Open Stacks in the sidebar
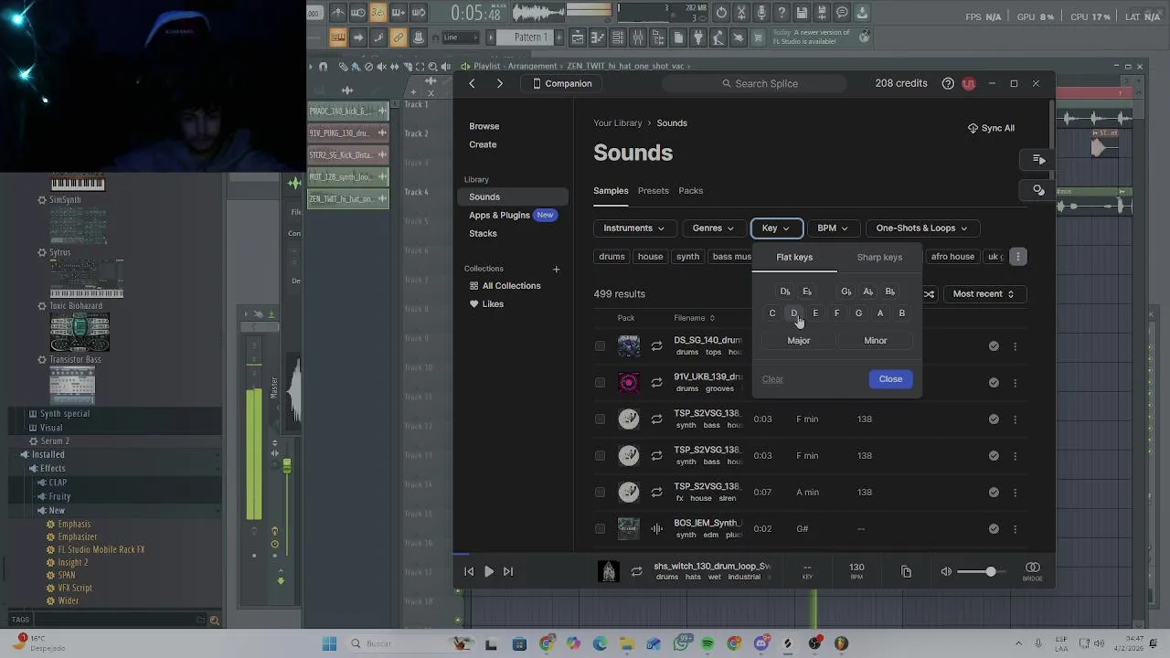 pos(483,233)
